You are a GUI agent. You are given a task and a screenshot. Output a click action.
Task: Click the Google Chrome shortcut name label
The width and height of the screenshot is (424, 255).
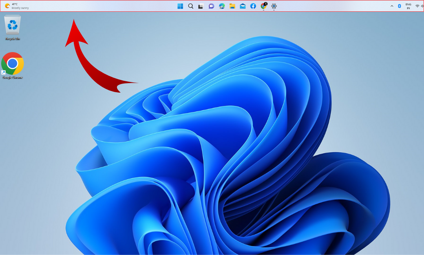coord(13,78)
